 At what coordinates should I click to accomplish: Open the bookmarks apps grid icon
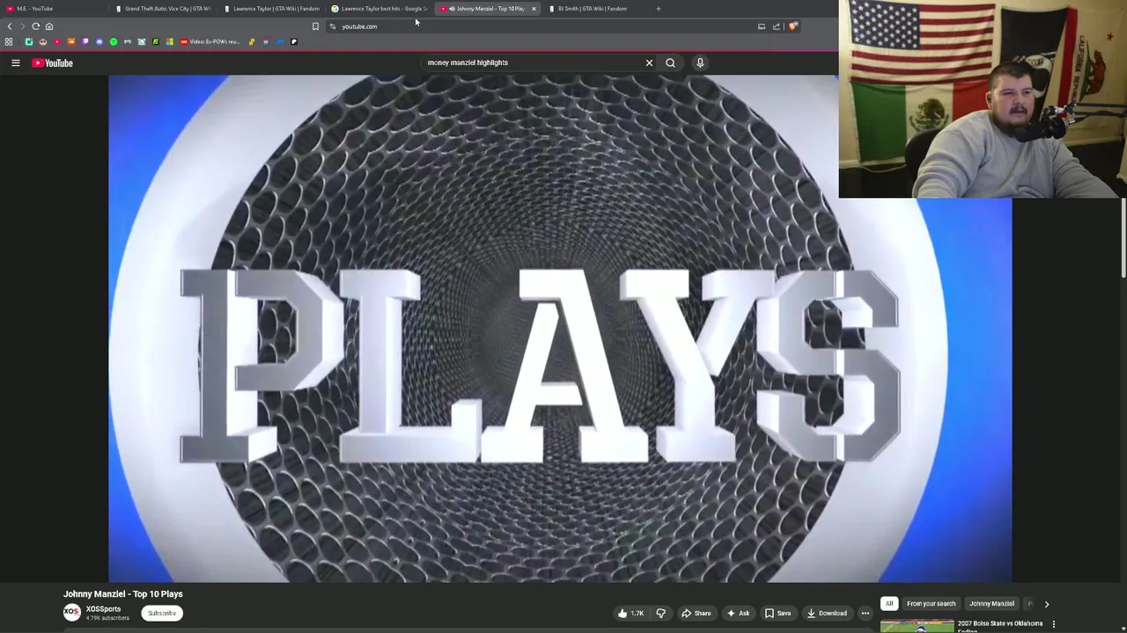[9, 41]
